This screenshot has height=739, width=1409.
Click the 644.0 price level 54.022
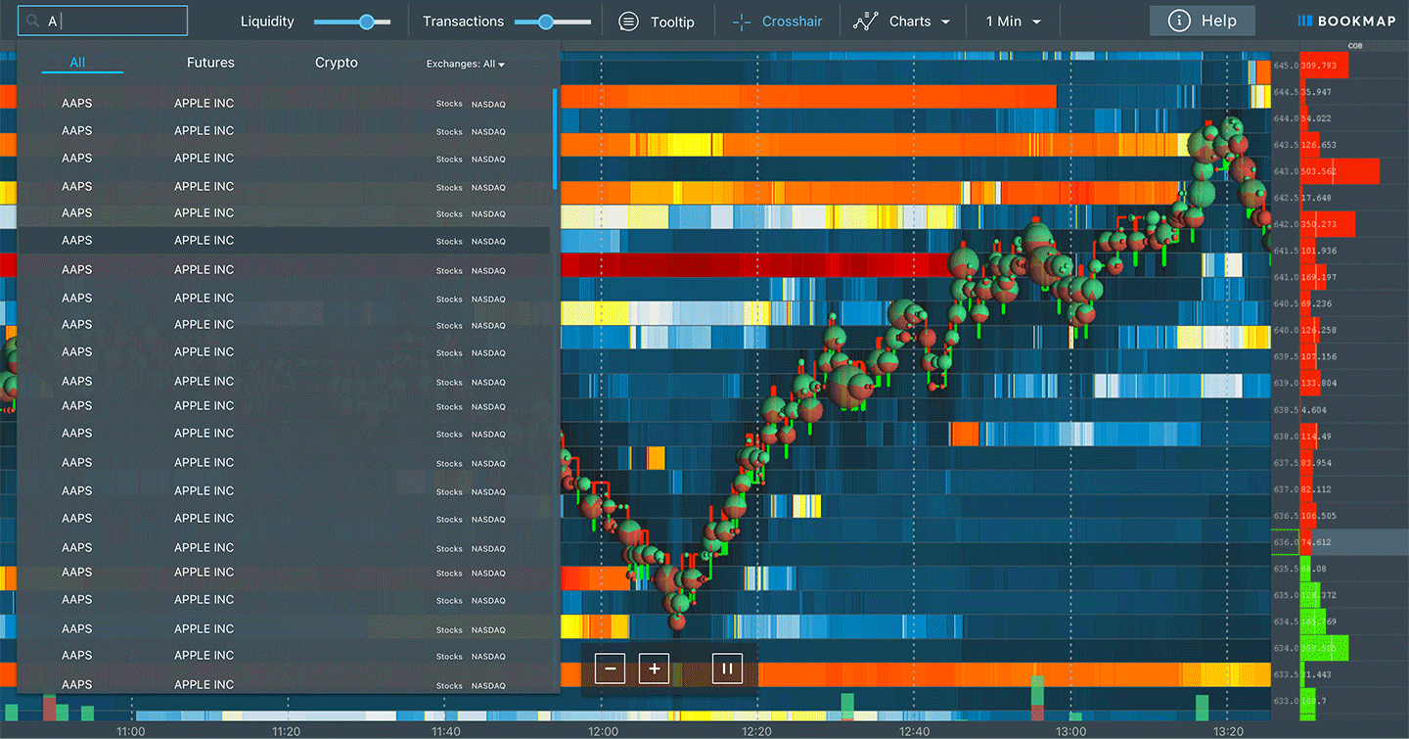pyautogui.click(x=1316, y=118)
